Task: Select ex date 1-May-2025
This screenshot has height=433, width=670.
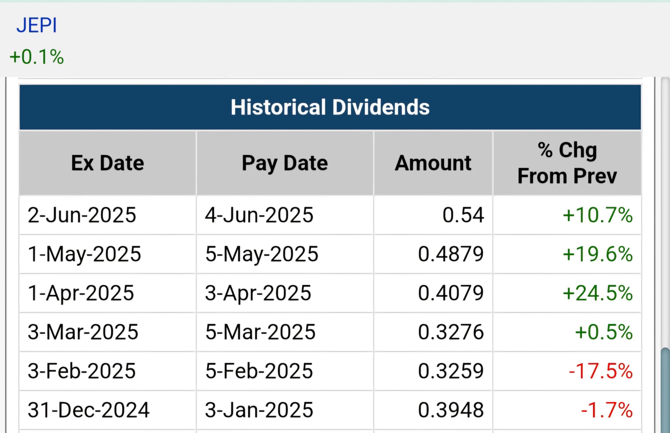Action: pyautogui.click(x=84, y=254)
